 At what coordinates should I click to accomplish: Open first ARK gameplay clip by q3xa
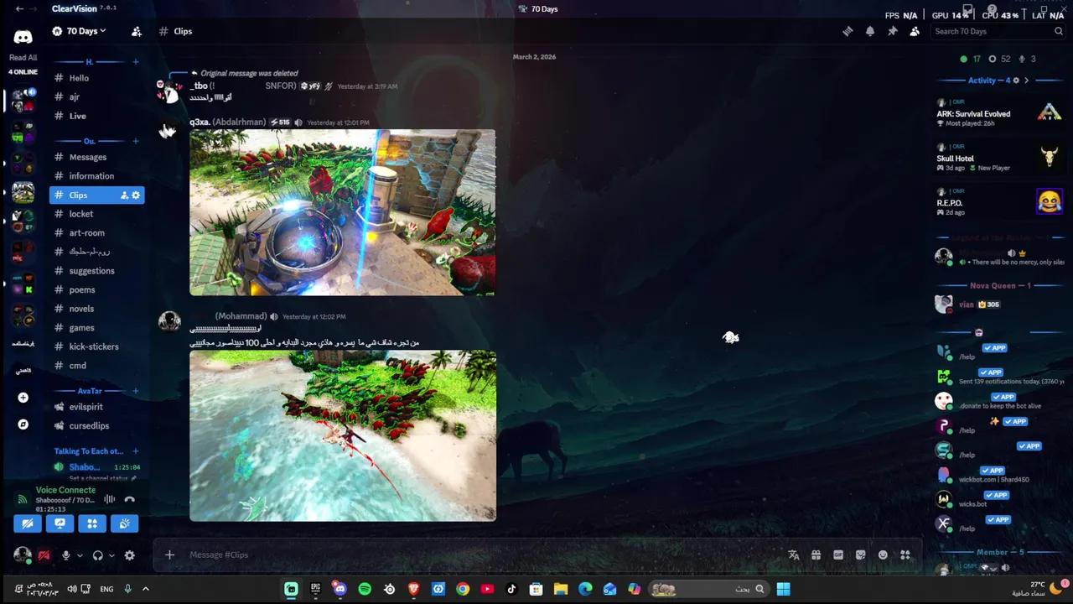342,212
